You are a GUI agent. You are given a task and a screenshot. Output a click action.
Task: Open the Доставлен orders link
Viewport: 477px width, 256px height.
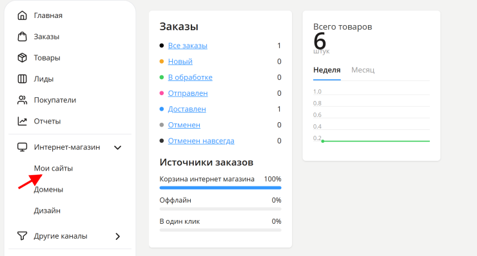pos(187,109)
